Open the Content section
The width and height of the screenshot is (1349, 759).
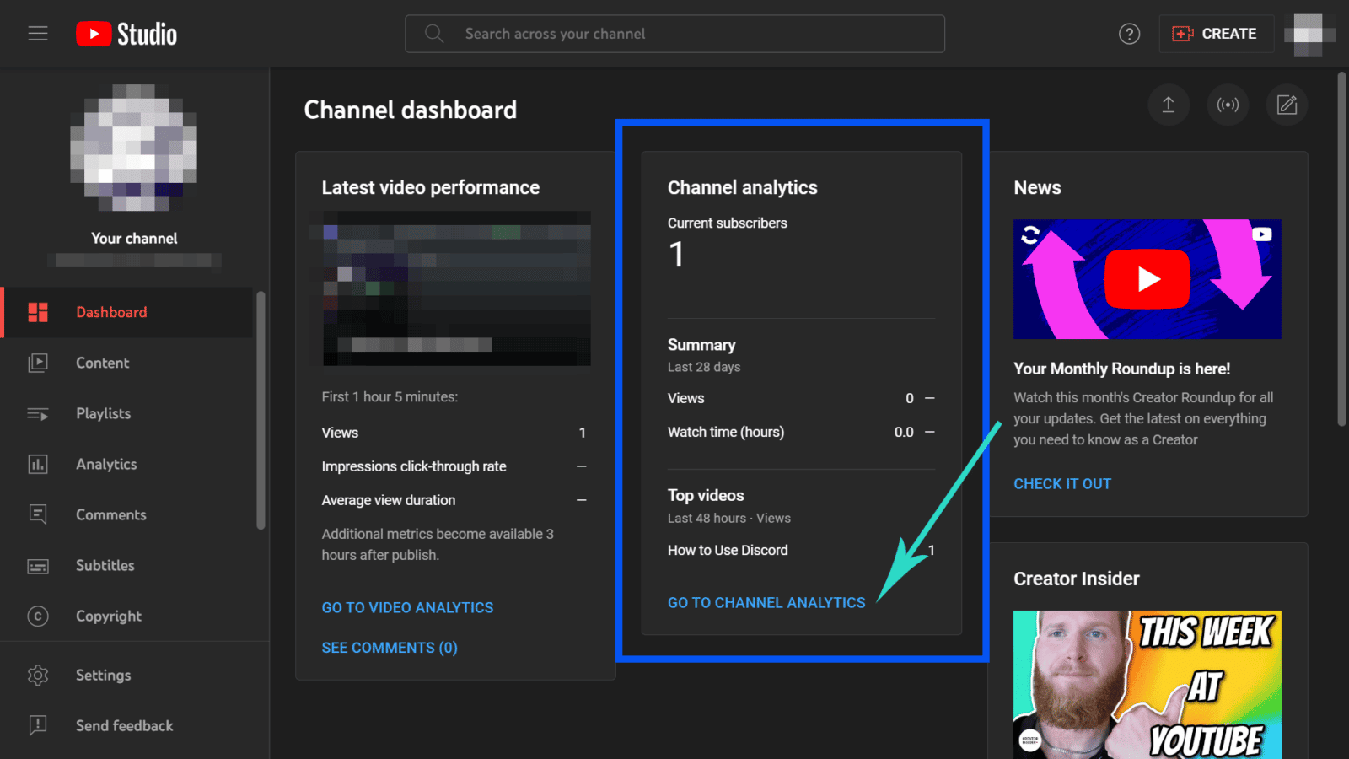[x=126, y=363]
